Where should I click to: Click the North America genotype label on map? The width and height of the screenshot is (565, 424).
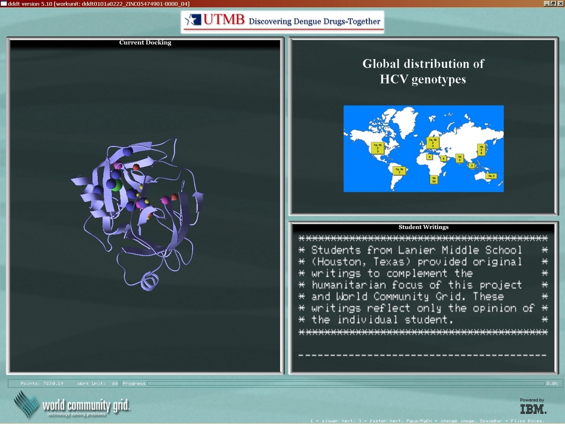377,148
